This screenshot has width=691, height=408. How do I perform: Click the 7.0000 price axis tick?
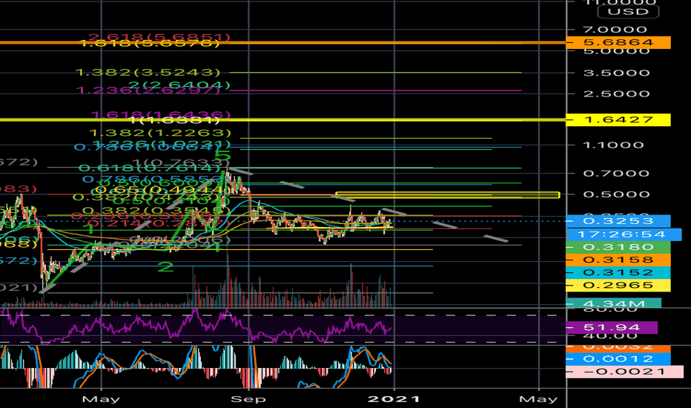pos(615,30)
